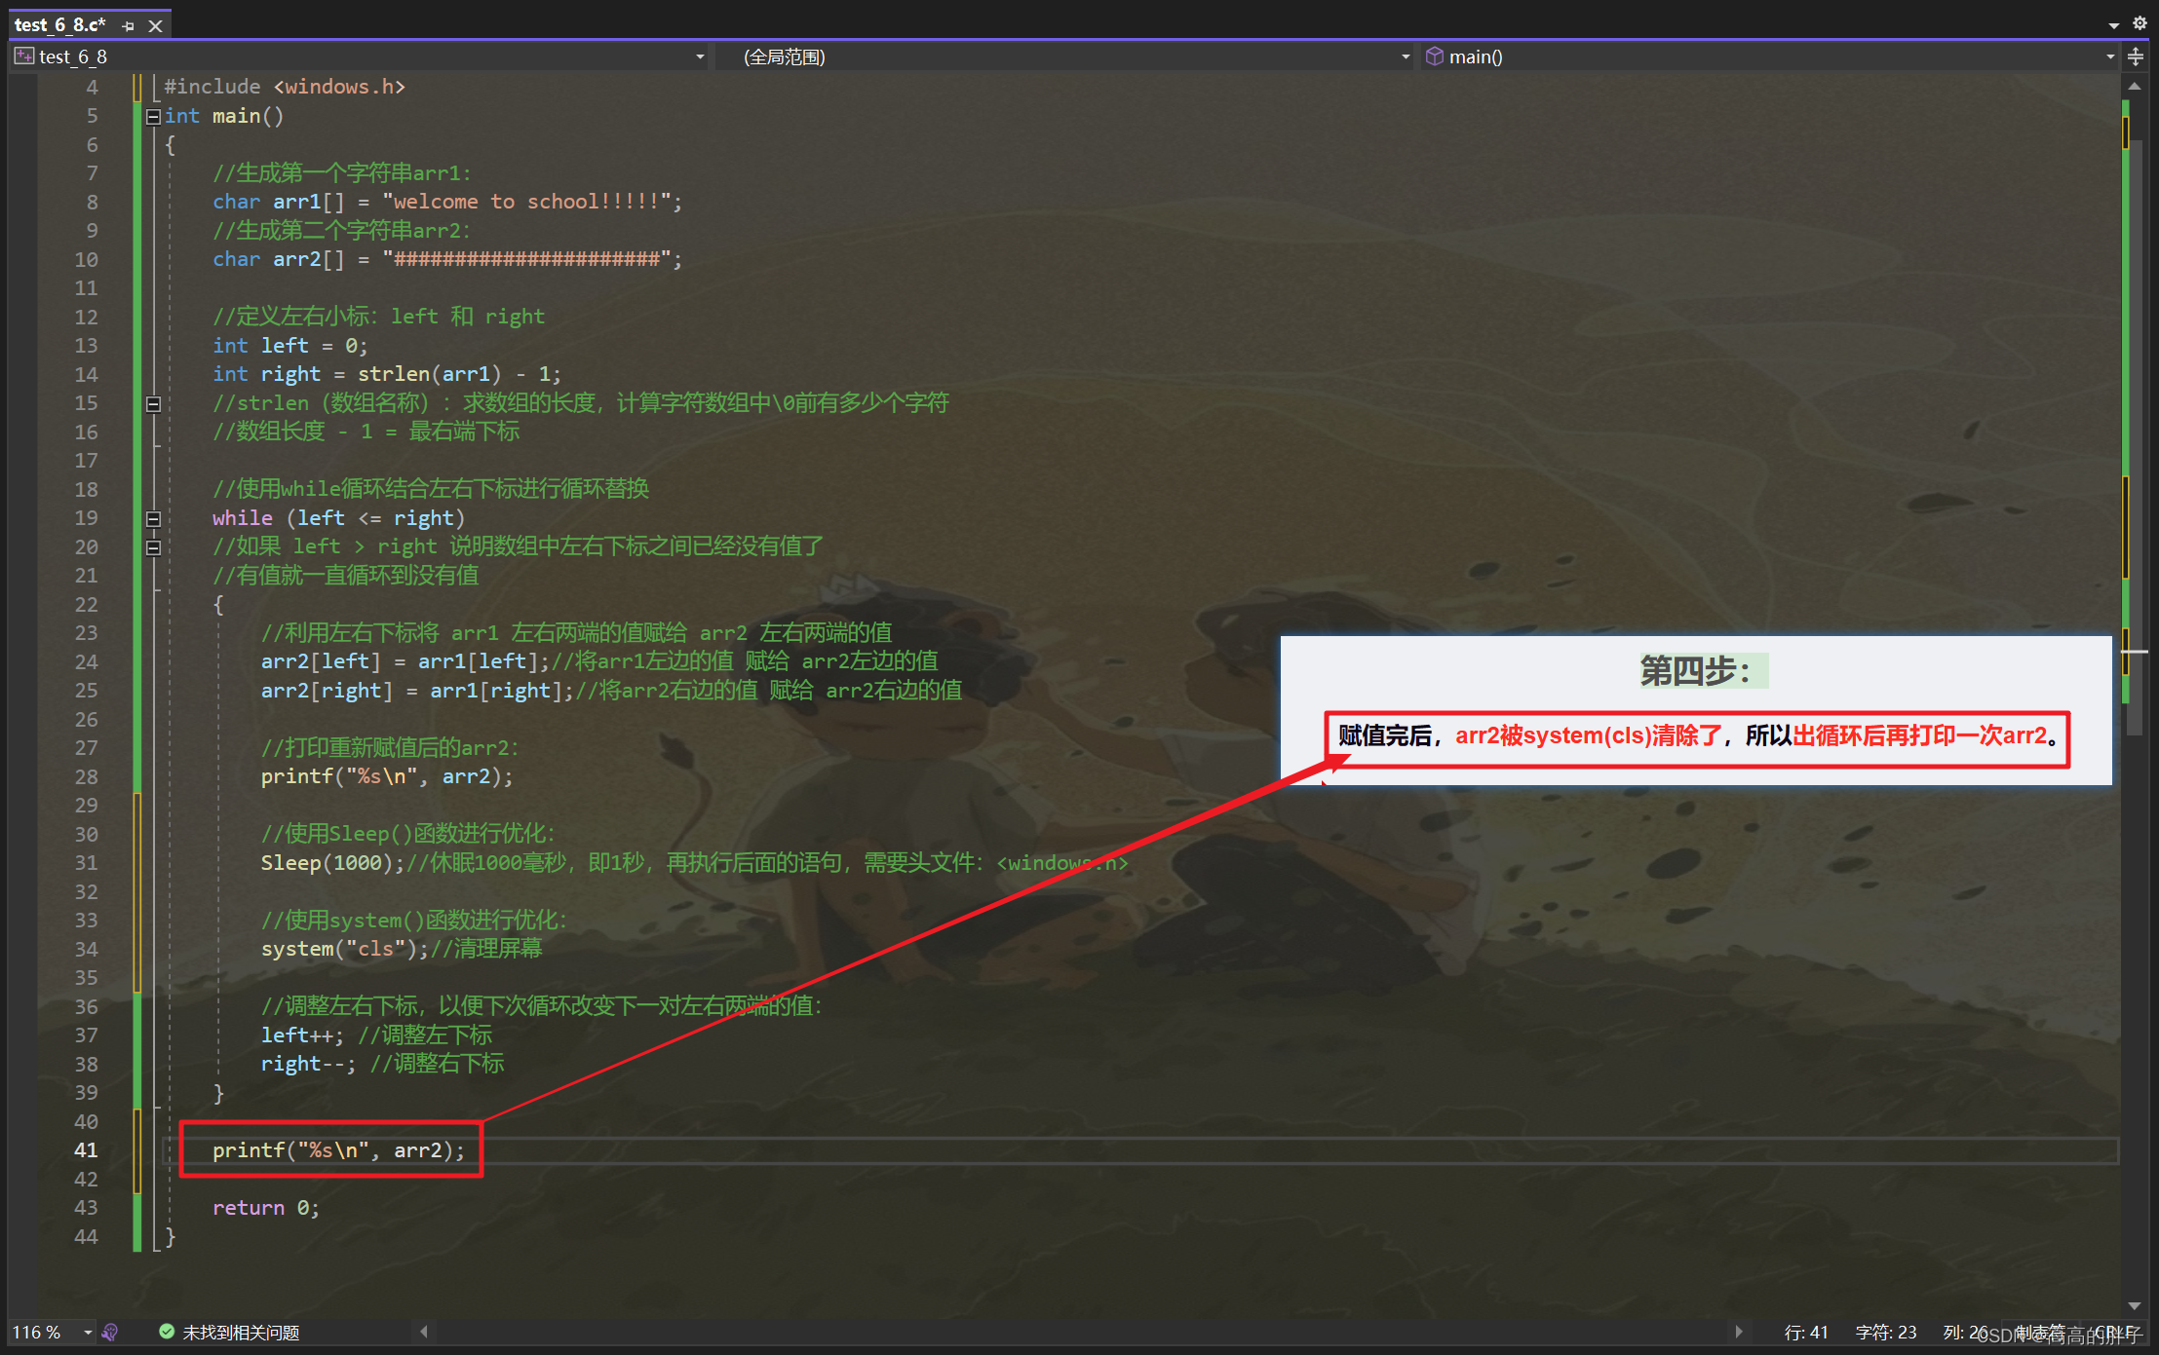Click horizontal scrollbar right arrow
Image resolution: width=2159 pixels, height=1355 pixels.
1739,1332
